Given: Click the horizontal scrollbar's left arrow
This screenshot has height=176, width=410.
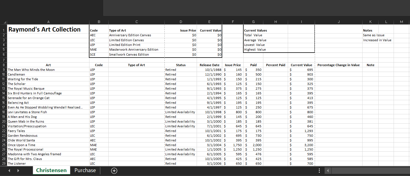Looking at the screenshot, I should click(x=328, y=171).
